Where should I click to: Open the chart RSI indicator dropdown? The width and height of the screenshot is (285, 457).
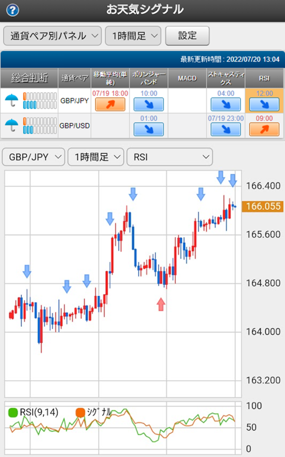tap(170, 157)
